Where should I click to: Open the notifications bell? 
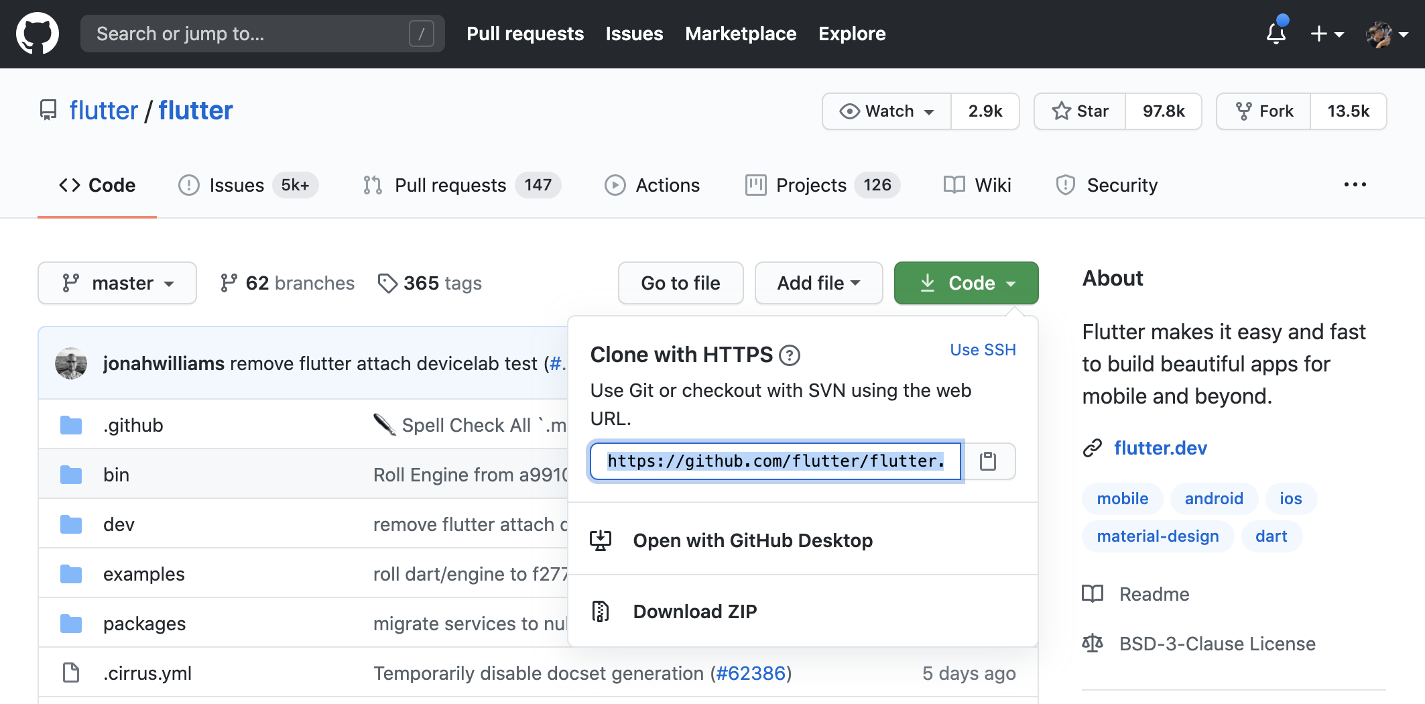[x=1276, y=33]
